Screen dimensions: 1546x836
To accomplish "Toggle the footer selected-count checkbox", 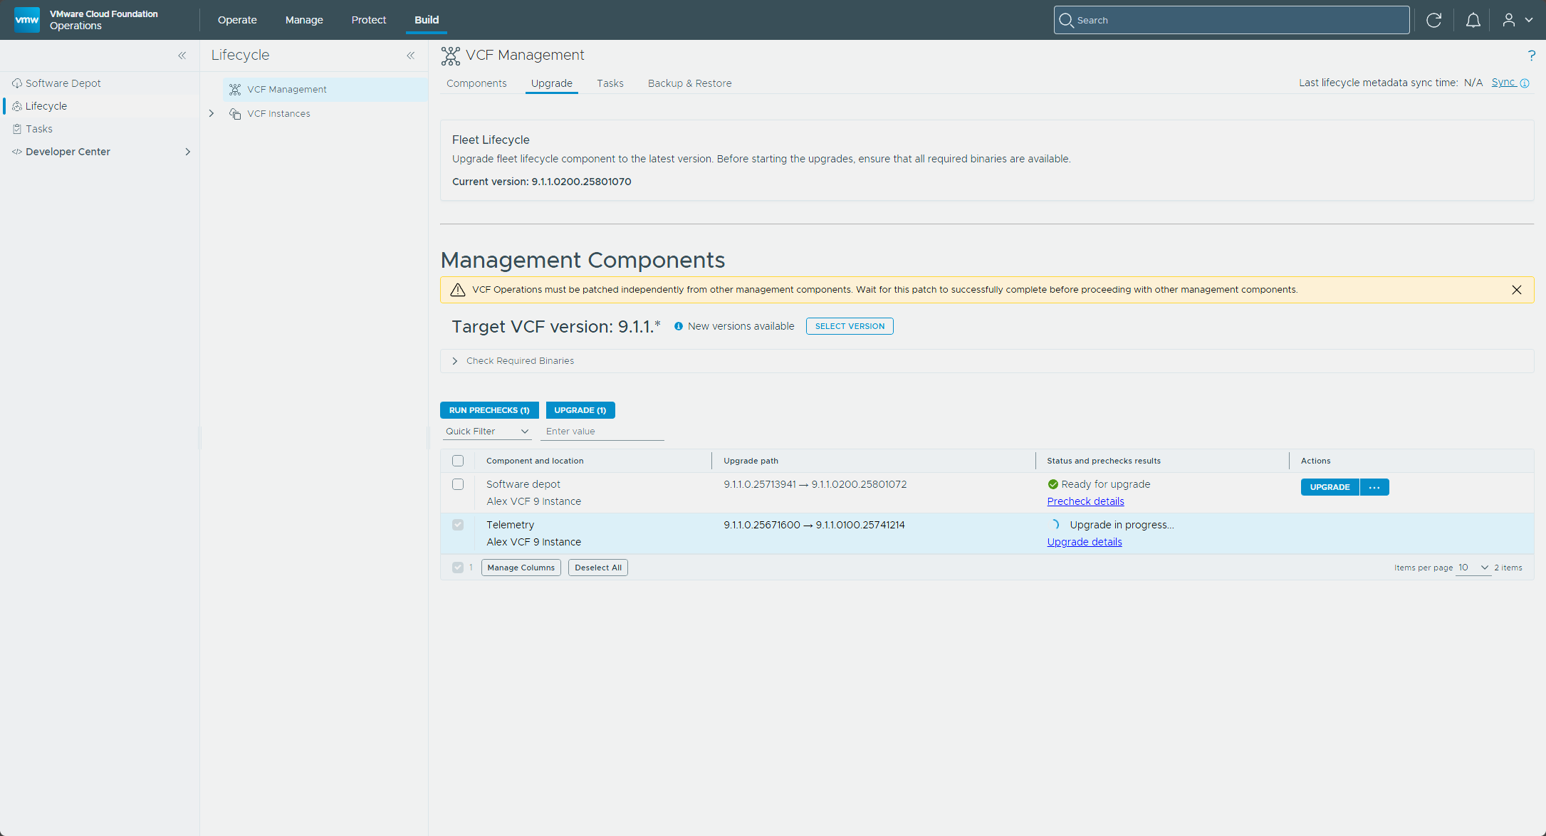I will tap(458, 568).
